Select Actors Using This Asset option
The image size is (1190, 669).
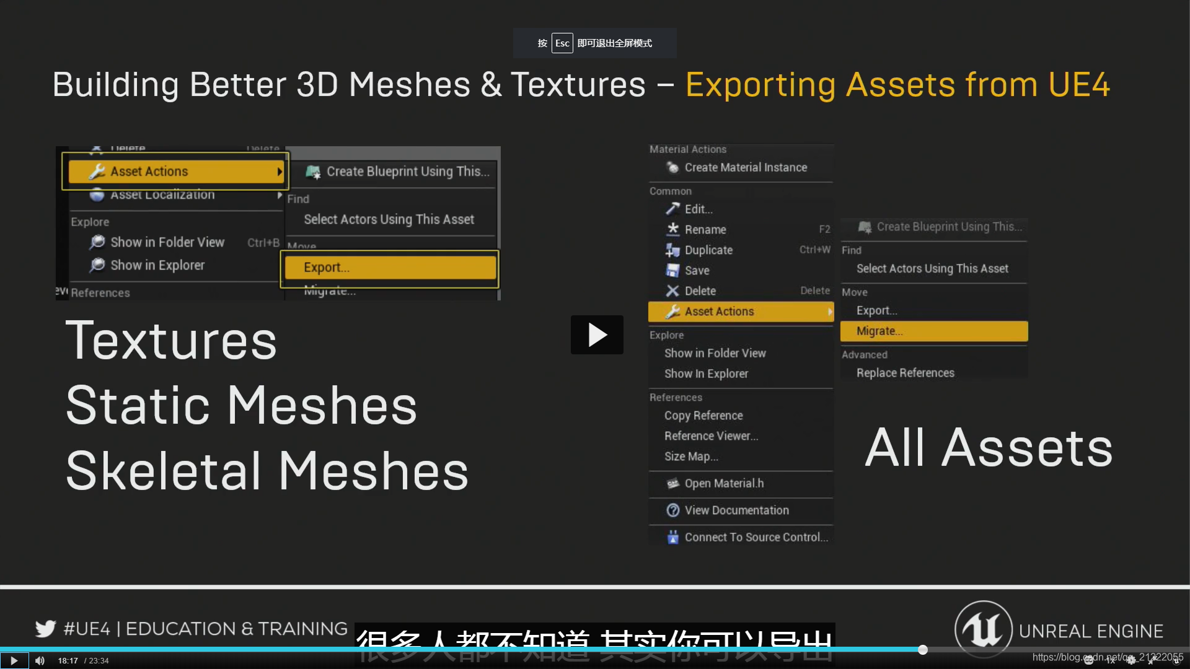[390, 218]
